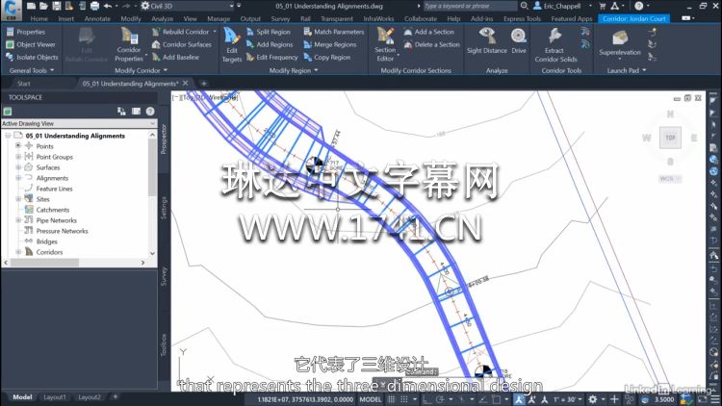Click the Toolspace help icon

(150, 112)
